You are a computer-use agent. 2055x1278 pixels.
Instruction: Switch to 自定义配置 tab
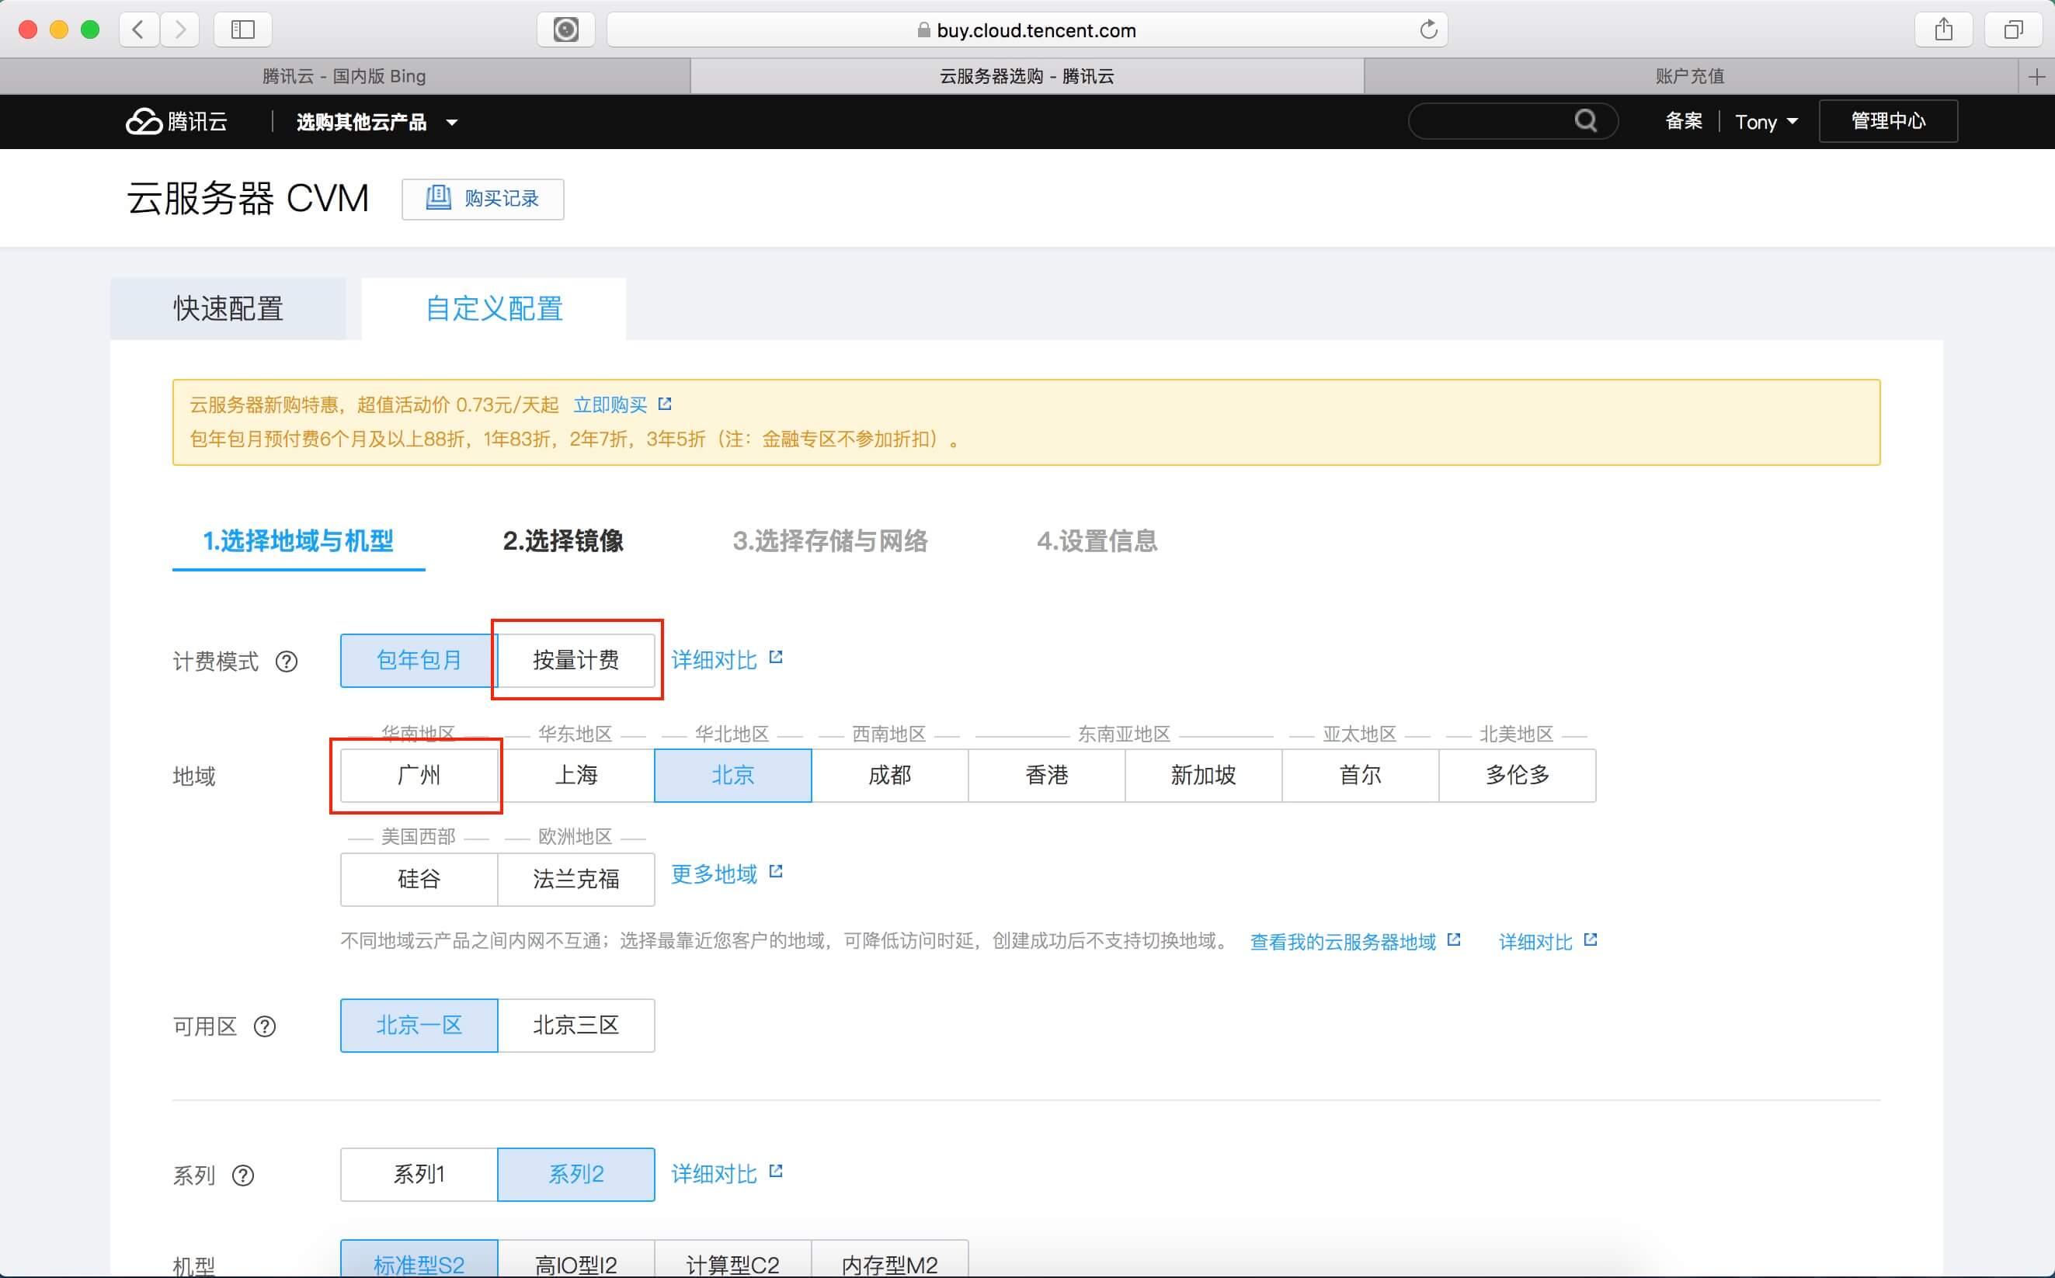point(494,309)
